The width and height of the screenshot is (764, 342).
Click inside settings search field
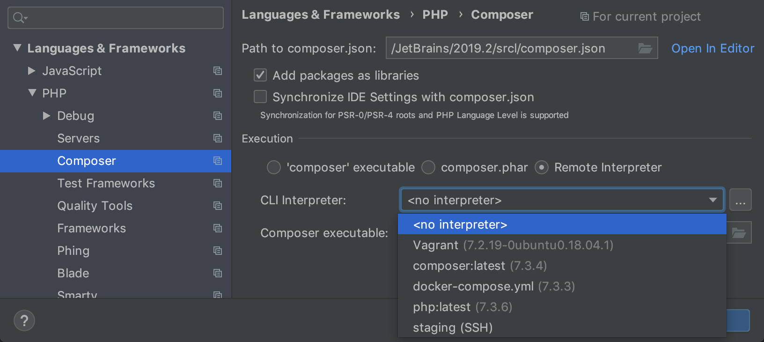coord(116,18)
